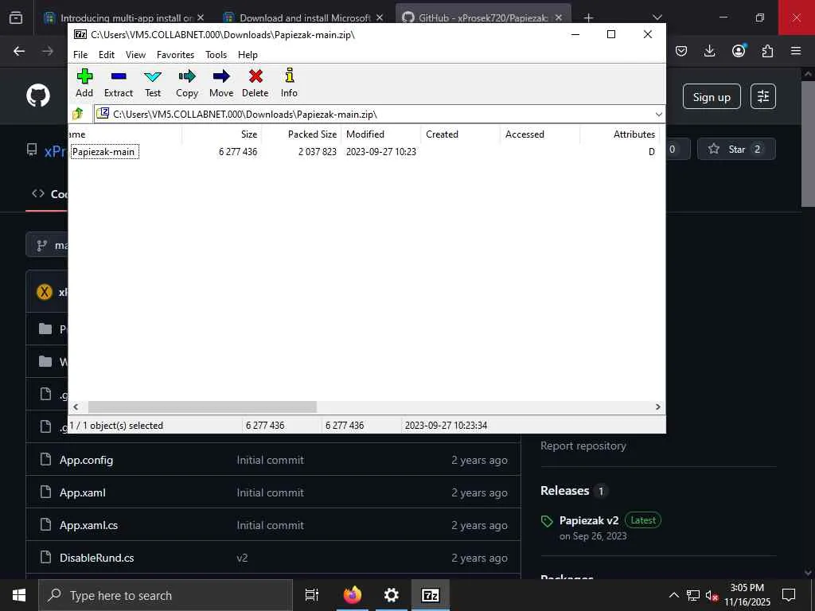This screenshot has width=815, height=611.
Task: Run the Test archive tool
Action: click(153, 83)
